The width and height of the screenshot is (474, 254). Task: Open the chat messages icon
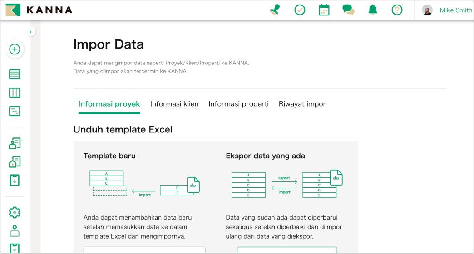[348, 10]
